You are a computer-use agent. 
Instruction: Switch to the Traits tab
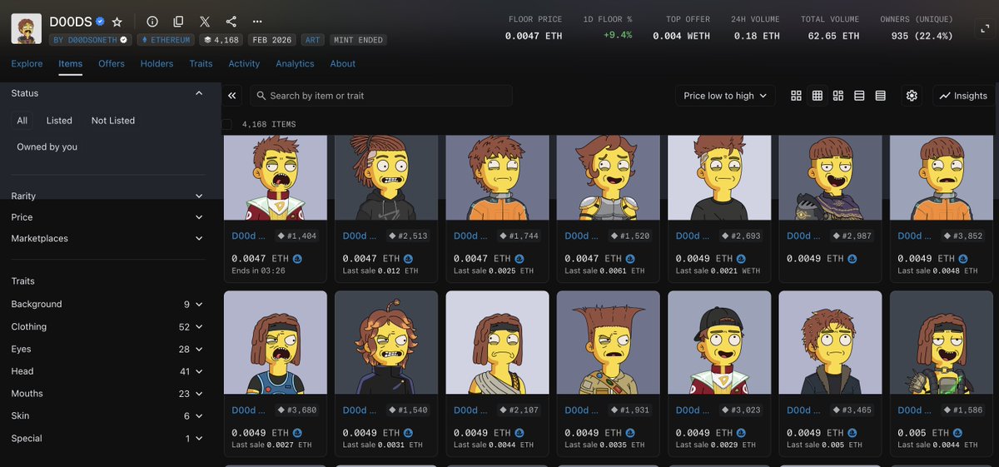201,63
